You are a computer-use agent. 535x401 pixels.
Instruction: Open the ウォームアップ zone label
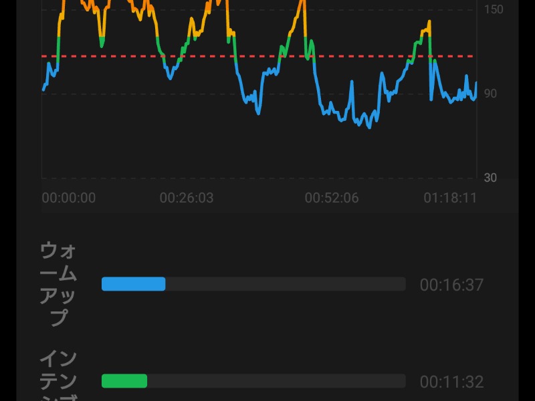[x=58, y=284]
